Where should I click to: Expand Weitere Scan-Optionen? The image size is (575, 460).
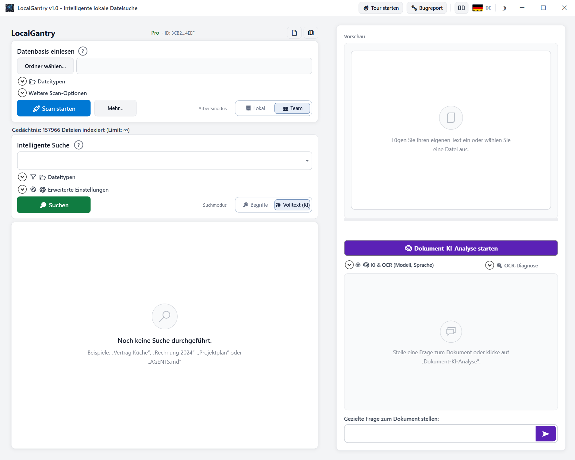tap(22, 93)
